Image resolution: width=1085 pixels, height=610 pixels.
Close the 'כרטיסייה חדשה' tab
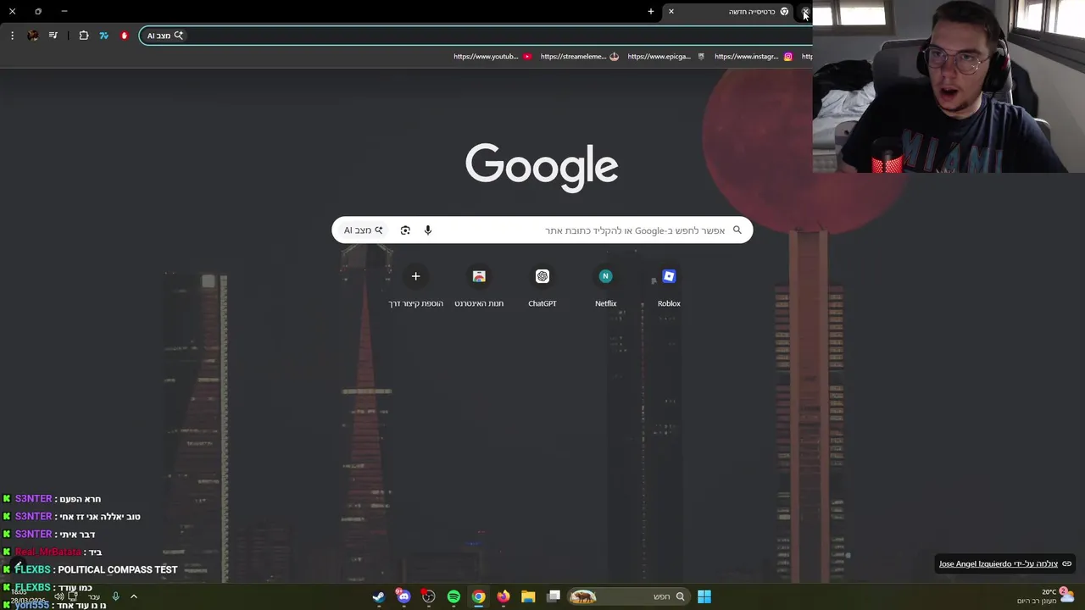click(671, 12)
